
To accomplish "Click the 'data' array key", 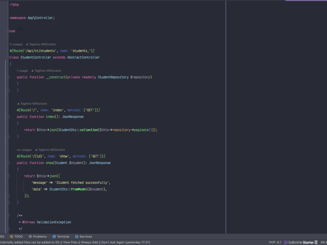I will (x=37, y=189).
